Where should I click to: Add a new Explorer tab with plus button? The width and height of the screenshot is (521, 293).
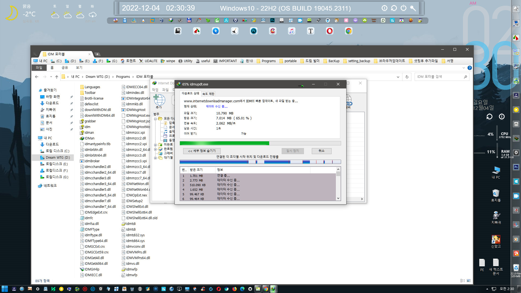pyautogui.click(x=97, y=54)
